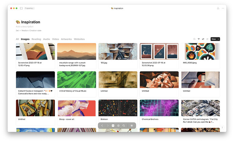Switch to the Reading view tab

pyautogui.click(x=36, y=39)
